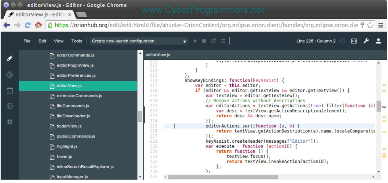Open editorCommands.js in file tree
The width and height of the screenshot is (388, 183).
pos(75,55)
